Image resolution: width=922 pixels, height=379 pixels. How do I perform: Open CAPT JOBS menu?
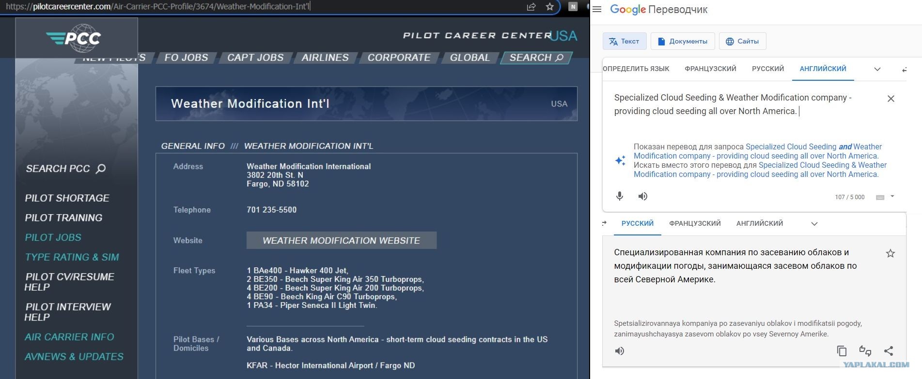(x=255, y=58)
